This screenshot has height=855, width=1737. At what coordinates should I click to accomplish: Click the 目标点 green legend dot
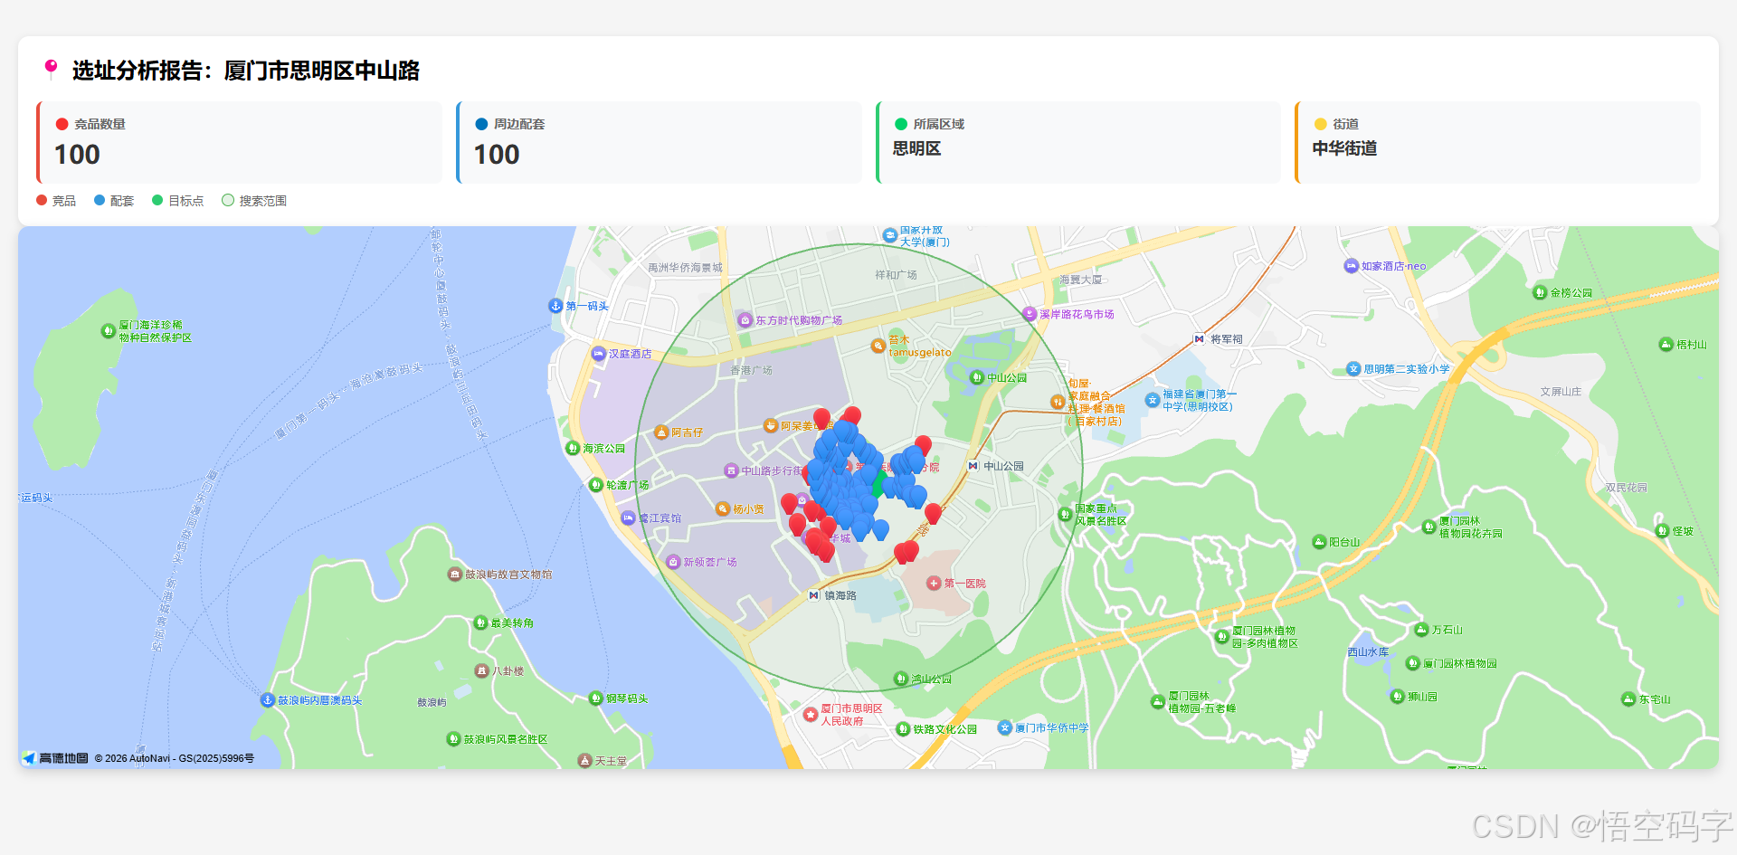click(x=157, y=200)
